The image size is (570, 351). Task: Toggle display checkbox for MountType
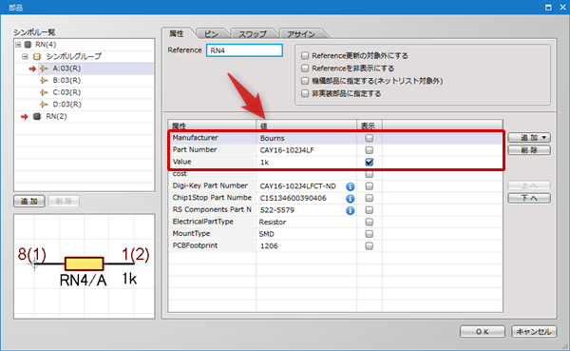tap(369, 234)
